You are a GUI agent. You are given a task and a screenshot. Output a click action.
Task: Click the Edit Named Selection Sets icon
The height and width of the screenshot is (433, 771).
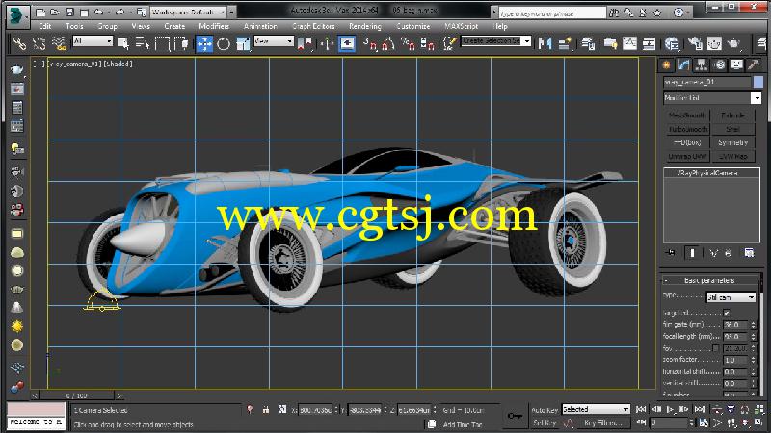tap(449, 43)
